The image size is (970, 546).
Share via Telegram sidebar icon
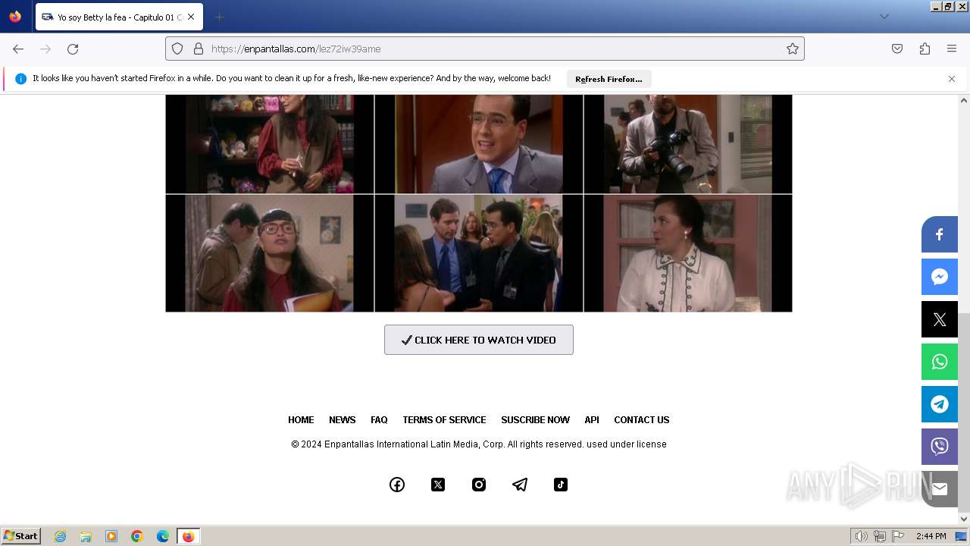940,404
